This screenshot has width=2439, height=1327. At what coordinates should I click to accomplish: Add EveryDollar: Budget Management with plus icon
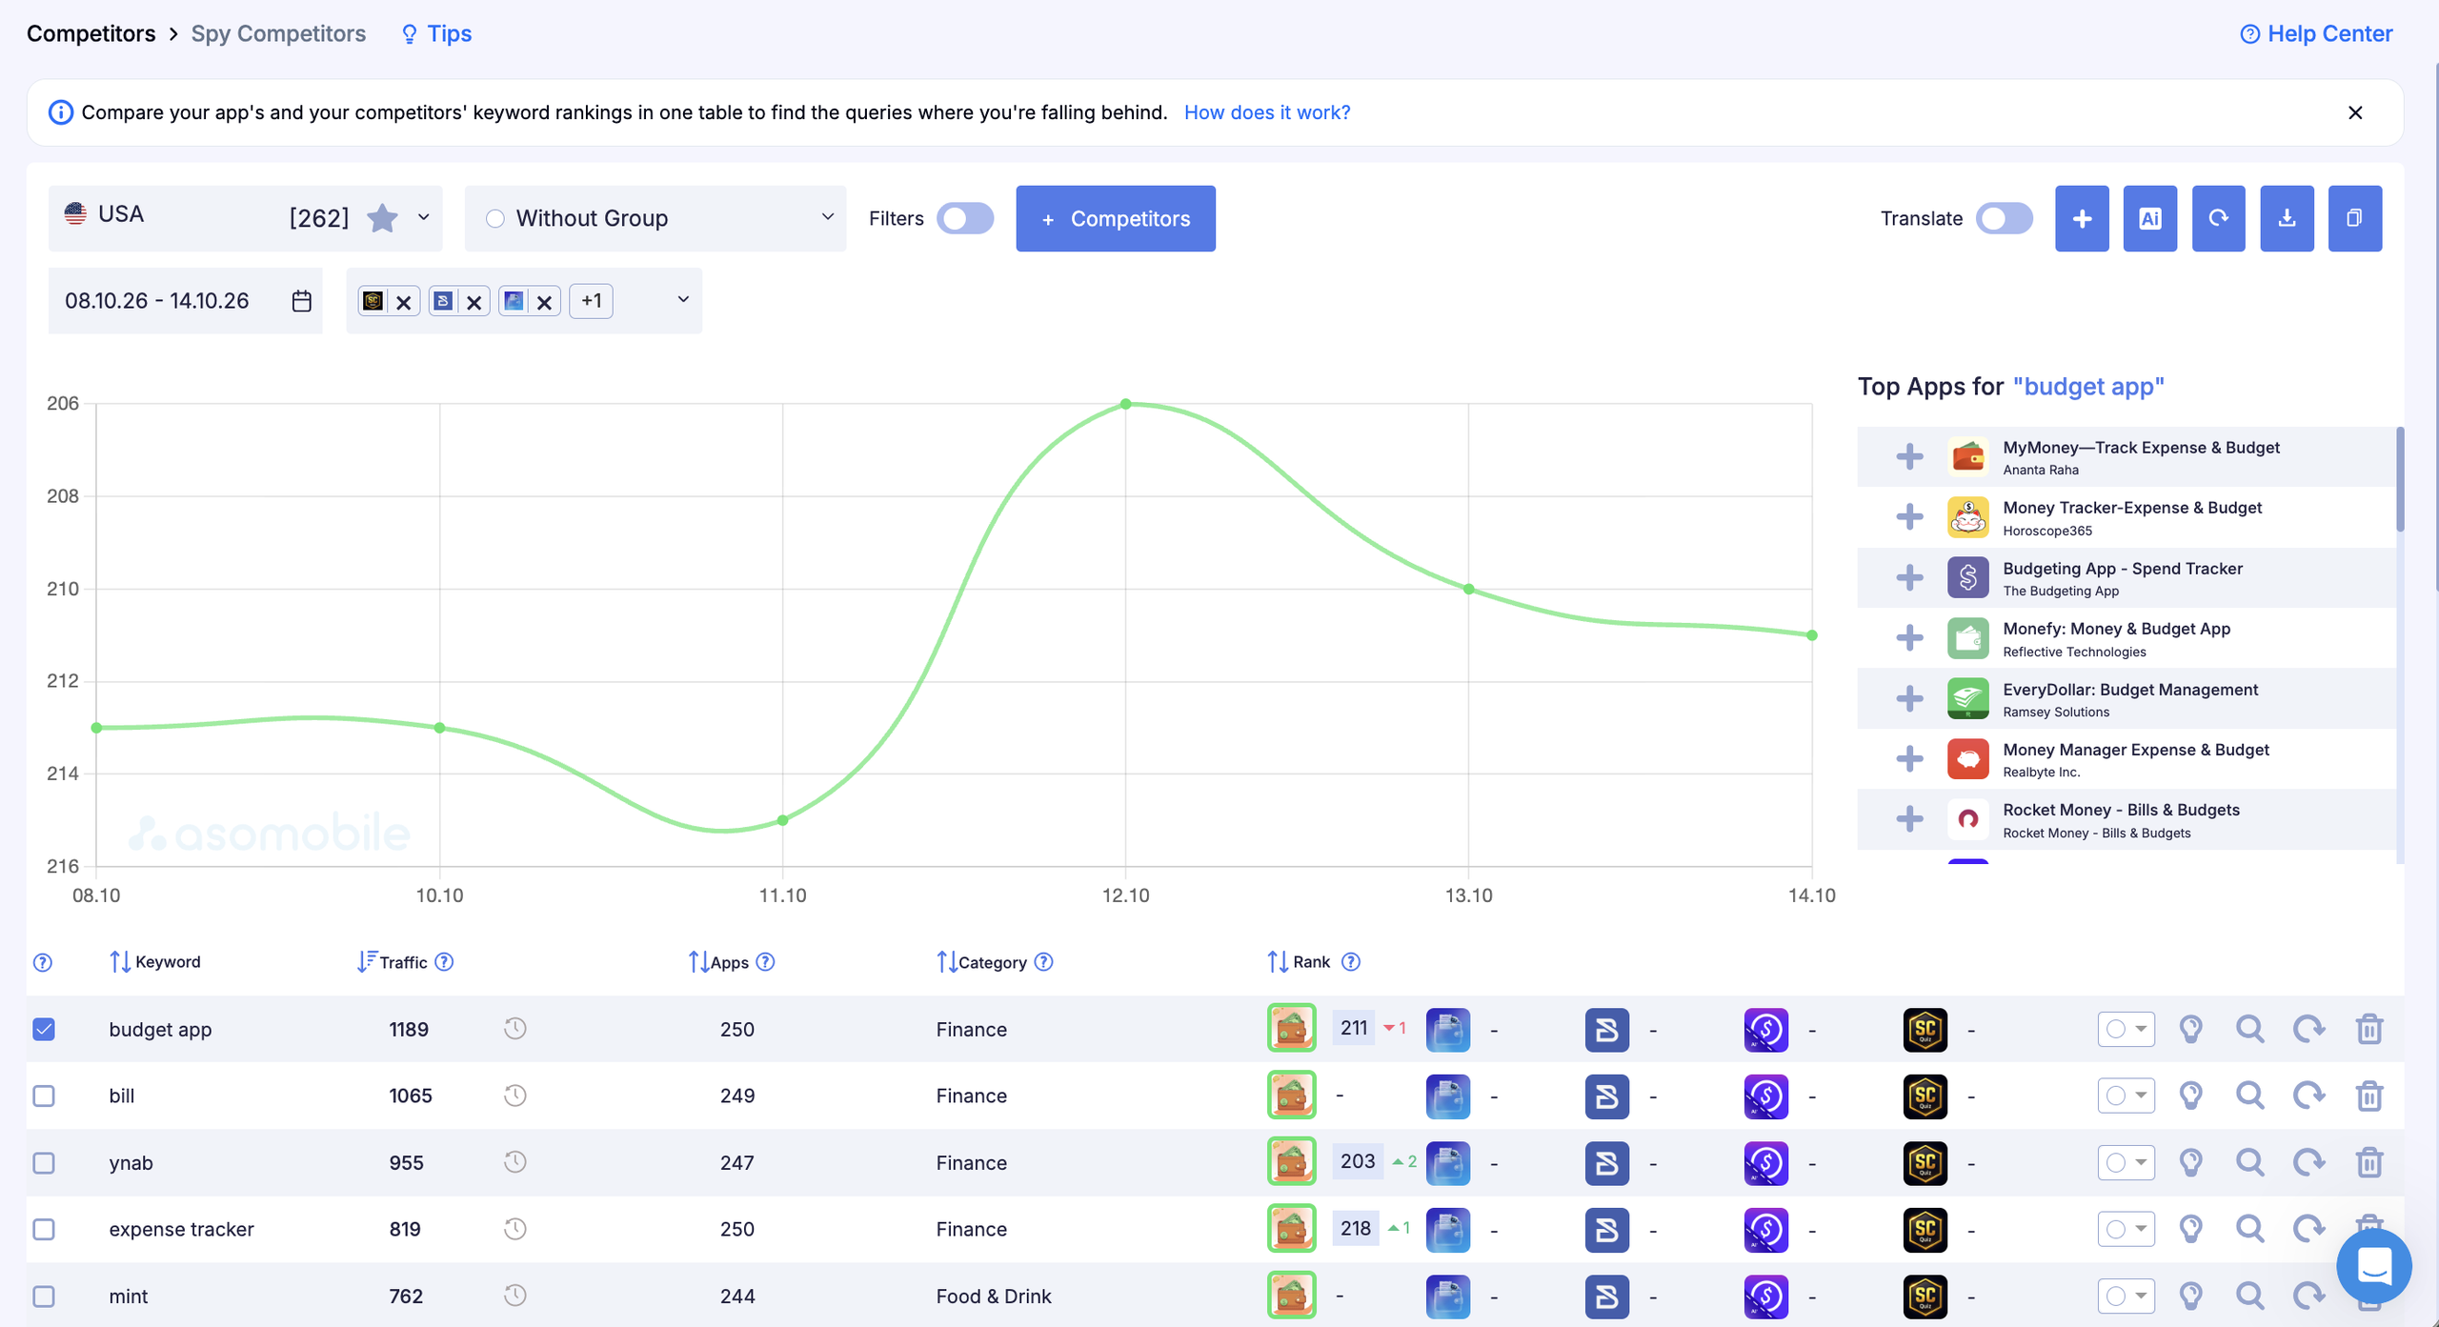coord(1908,698)
